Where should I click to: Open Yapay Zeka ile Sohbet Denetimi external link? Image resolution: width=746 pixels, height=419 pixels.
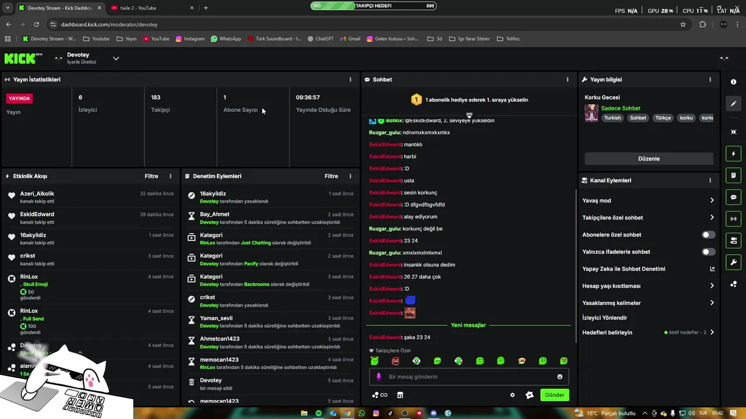[x=712, y=269]
